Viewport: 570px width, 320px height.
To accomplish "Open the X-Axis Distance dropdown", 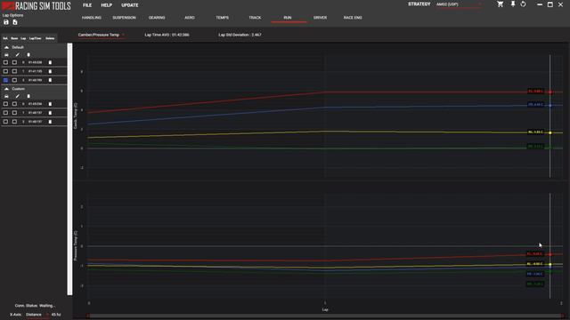I will (x=37, y=315).
